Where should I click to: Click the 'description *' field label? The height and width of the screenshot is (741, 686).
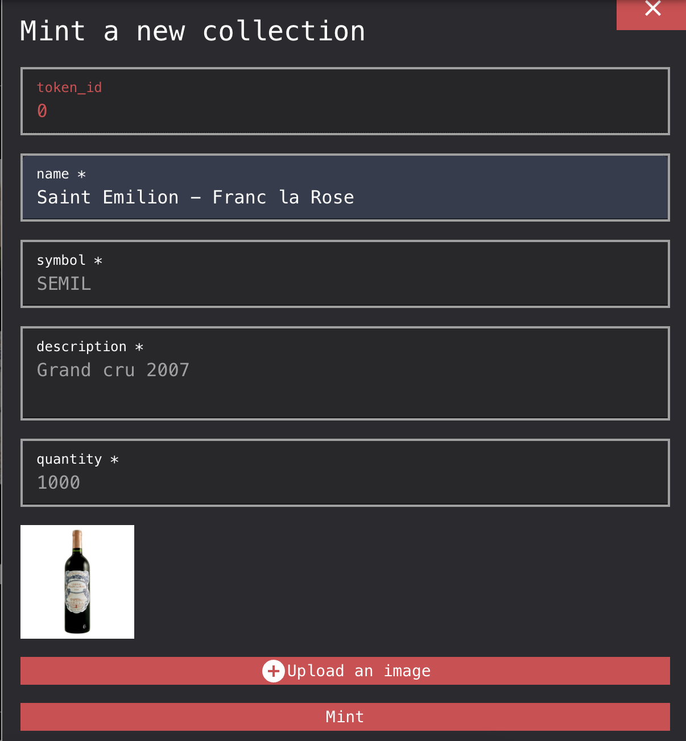pyautogui.click(x=89, y=347)
